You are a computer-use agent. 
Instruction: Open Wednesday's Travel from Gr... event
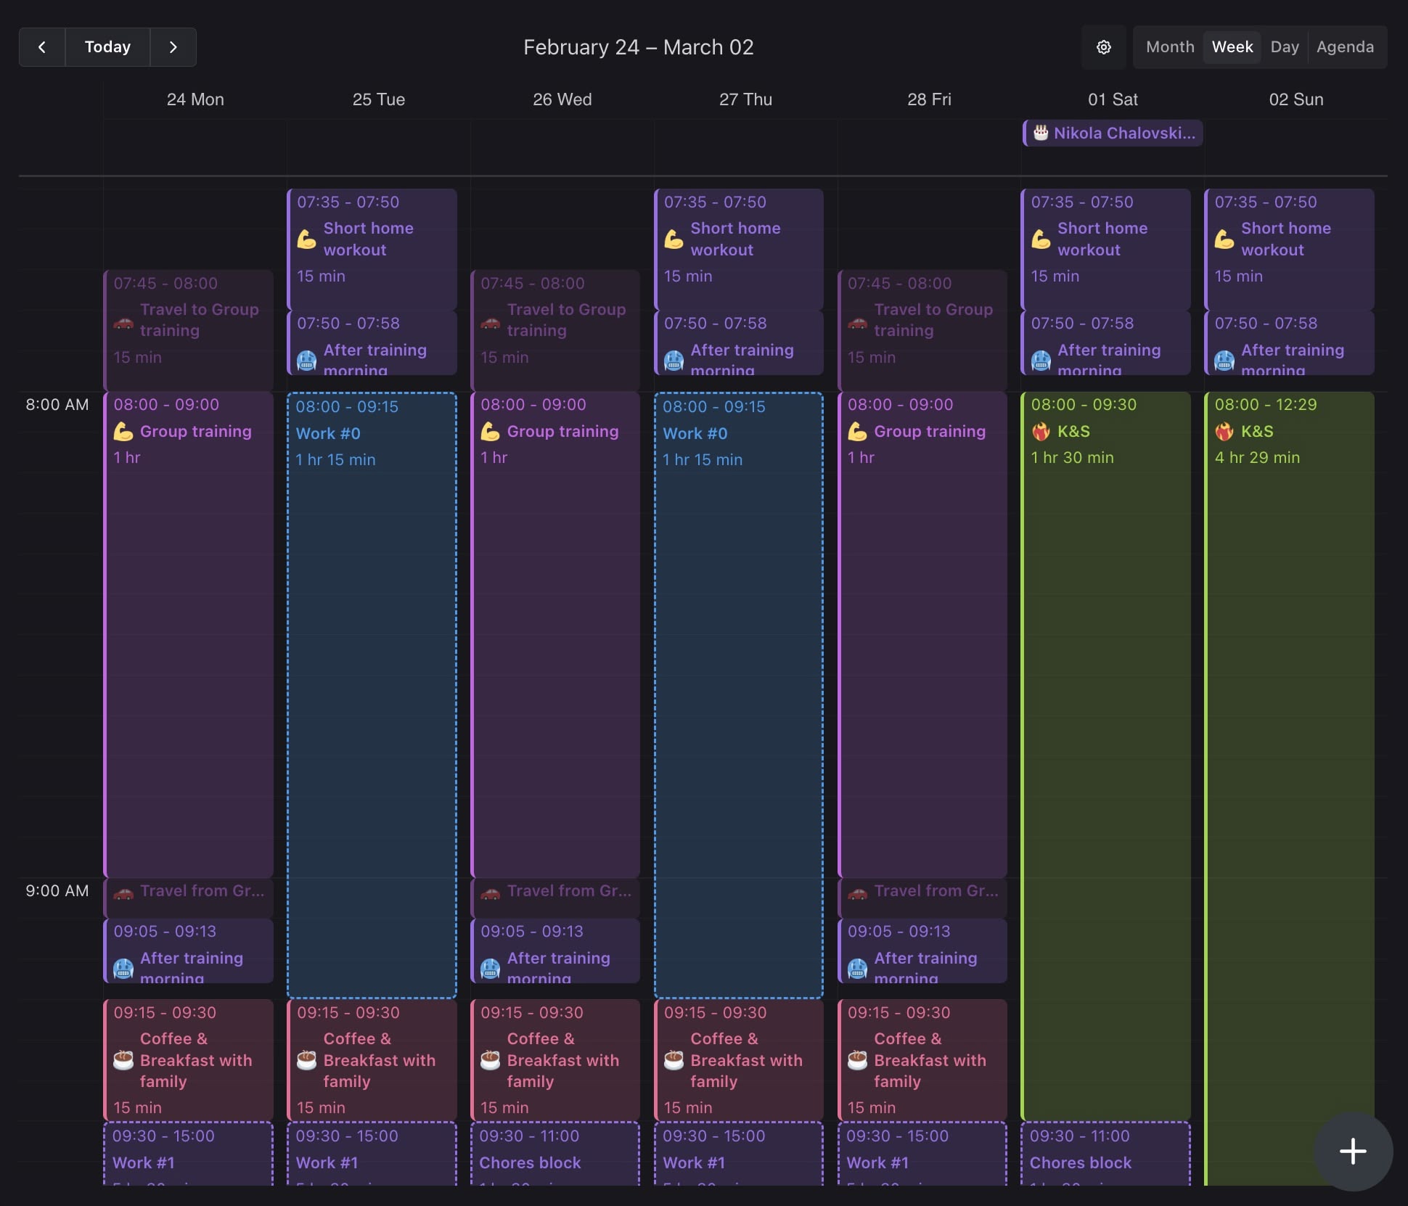coord(556,898)
